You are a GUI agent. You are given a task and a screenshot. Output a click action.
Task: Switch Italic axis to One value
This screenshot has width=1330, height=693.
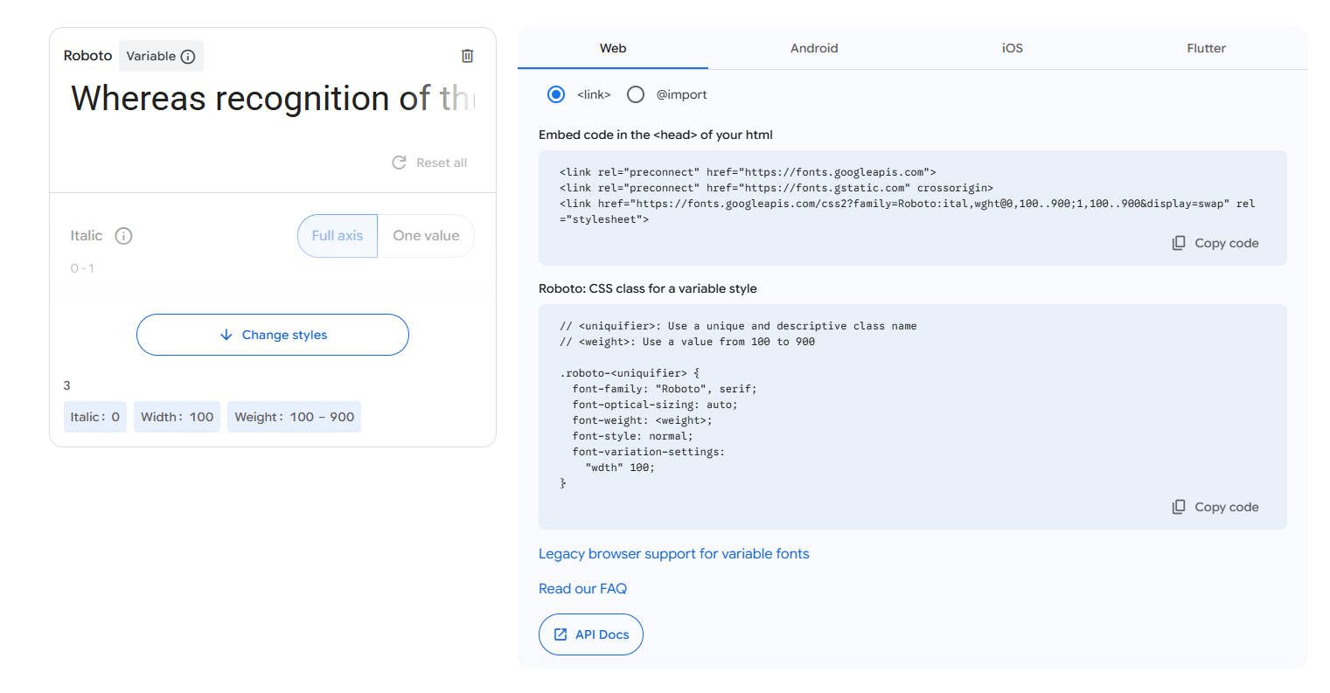point(426,236)
